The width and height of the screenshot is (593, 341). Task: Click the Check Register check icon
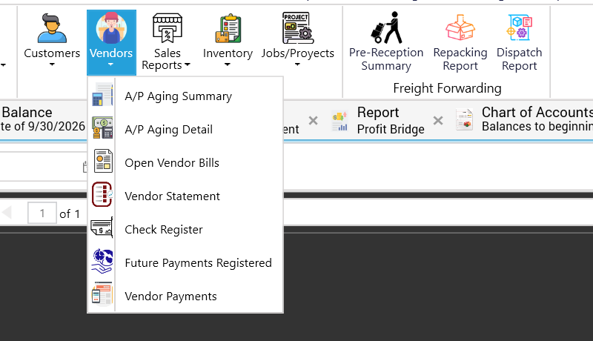pyautogui.click(x=102, y=228)
